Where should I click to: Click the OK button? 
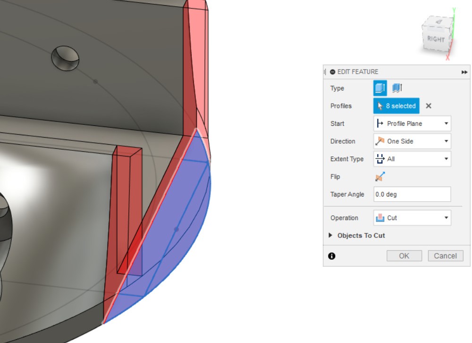click(x=404, y=256)
